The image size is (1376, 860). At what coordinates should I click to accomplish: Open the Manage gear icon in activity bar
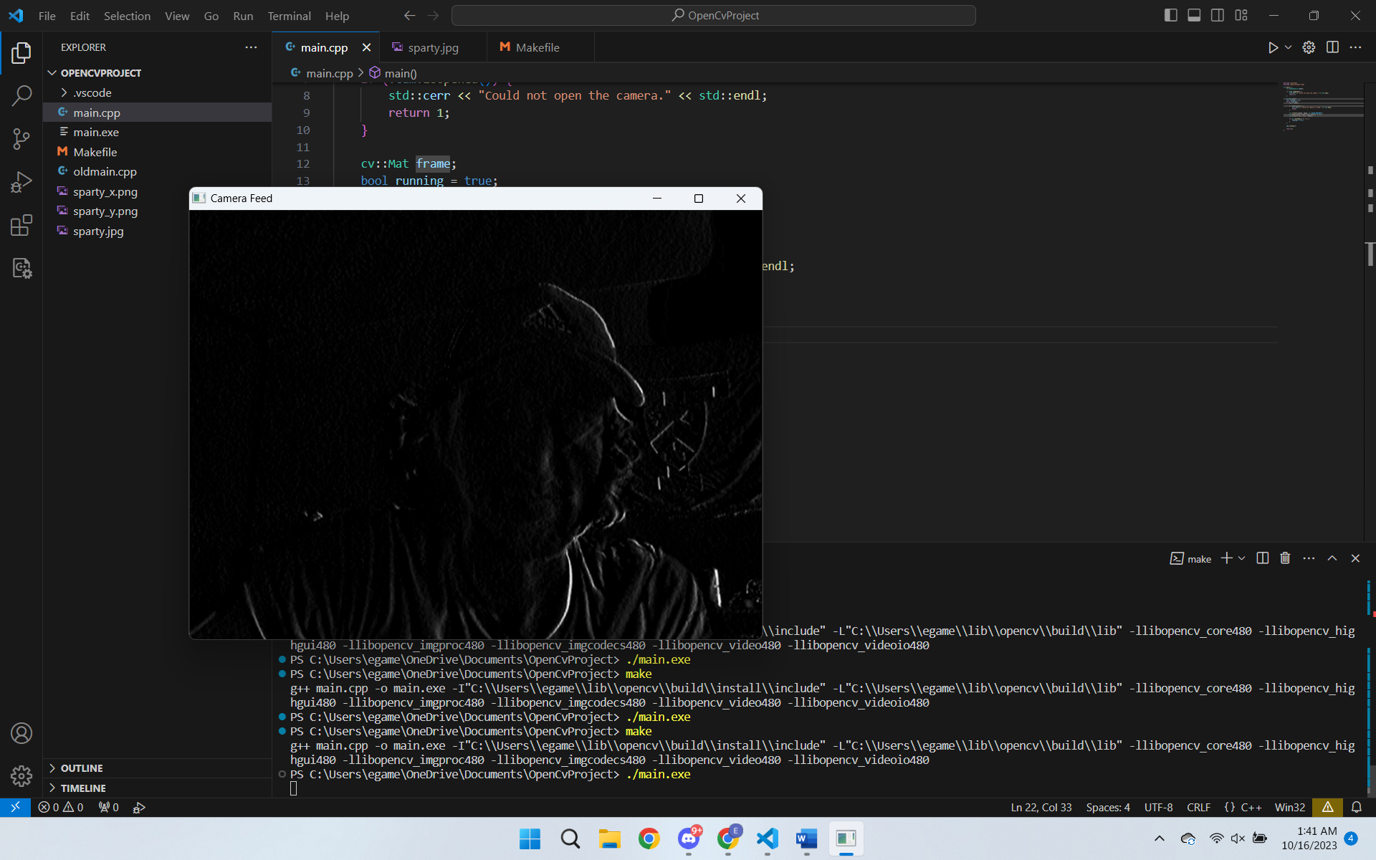[x=21, y=775]
